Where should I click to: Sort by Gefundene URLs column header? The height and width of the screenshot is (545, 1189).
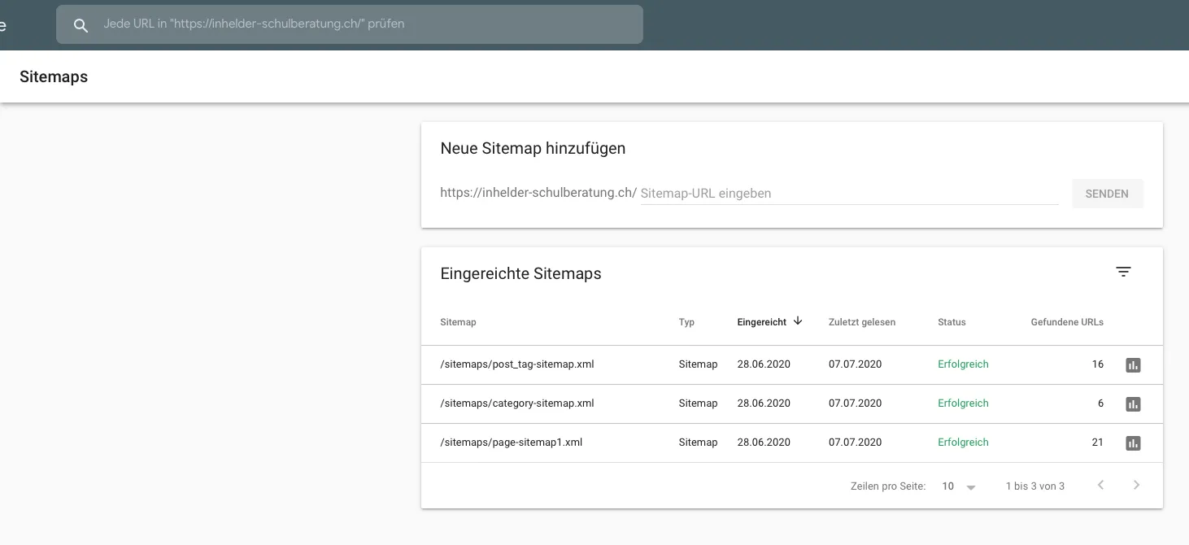point(1067,322)
